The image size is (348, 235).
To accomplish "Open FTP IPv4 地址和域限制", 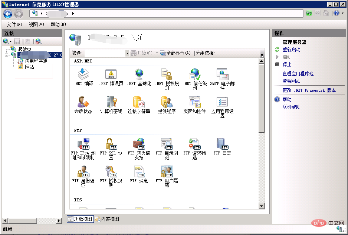I will (83, 148).
